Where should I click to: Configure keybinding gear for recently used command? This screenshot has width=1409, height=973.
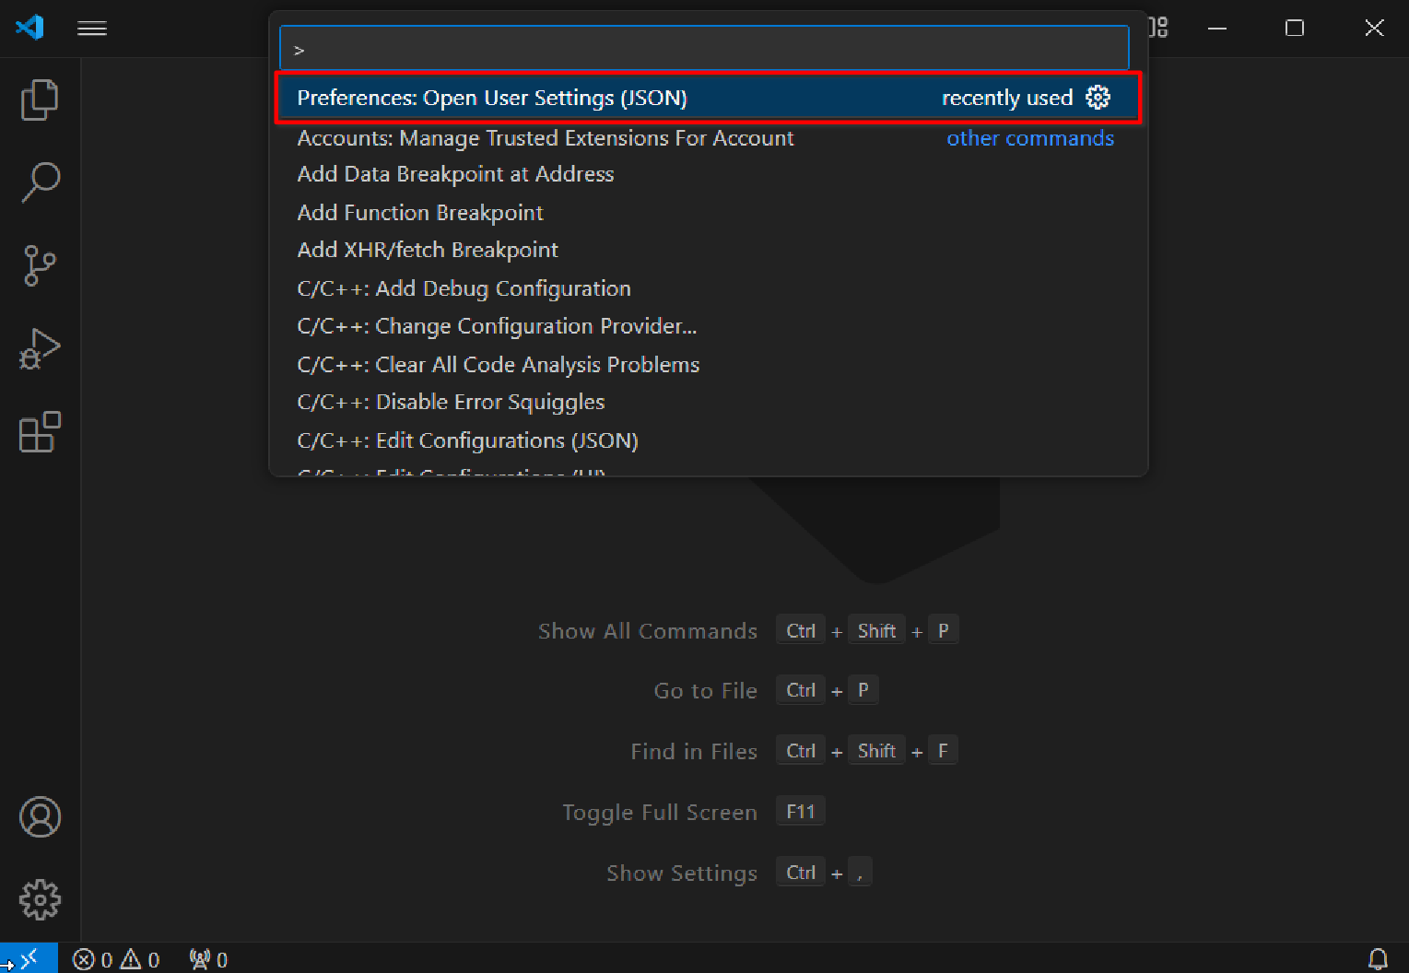coord(1098,98)
